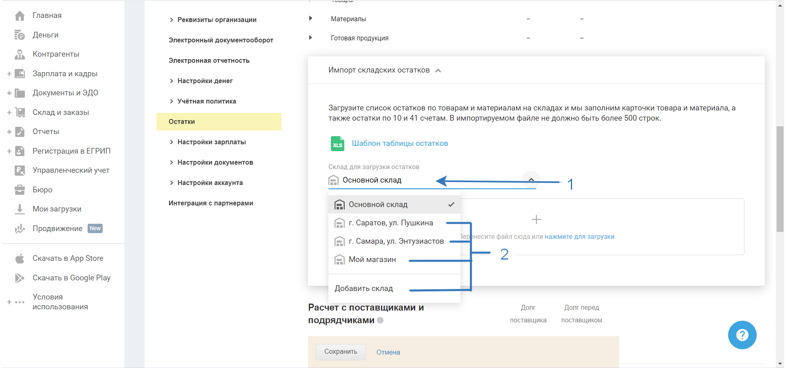
Task: Select г. Саратов, ул. Пушкина warehouse
Action: tap(390, 223)
